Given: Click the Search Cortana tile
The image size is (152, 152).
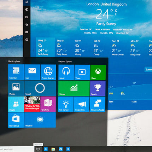Looking at the screenshot, I should (40, 88).
